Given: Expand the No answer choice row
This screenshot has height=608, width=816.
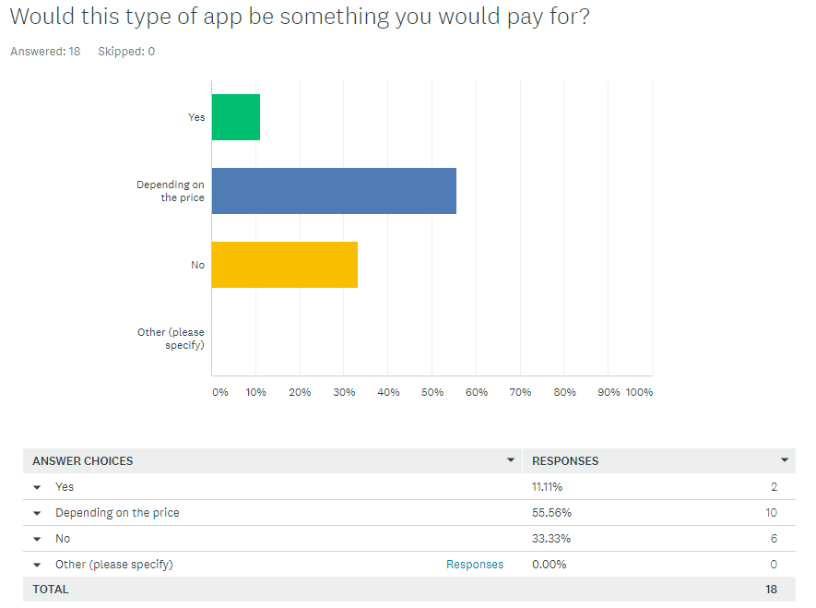Looking at the screenshot, I should [38, 539].
